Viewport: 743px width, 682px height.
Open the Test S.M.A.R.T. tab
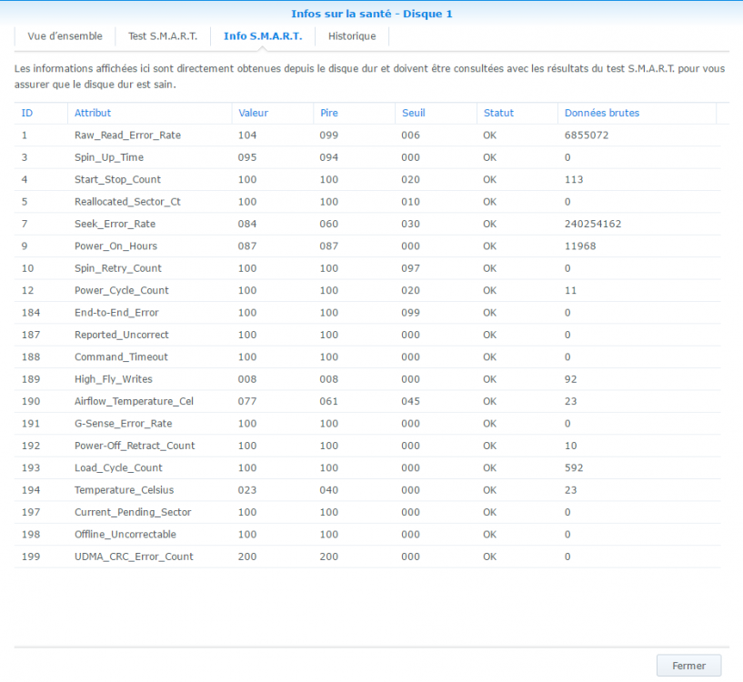click(x=162, y=36)
